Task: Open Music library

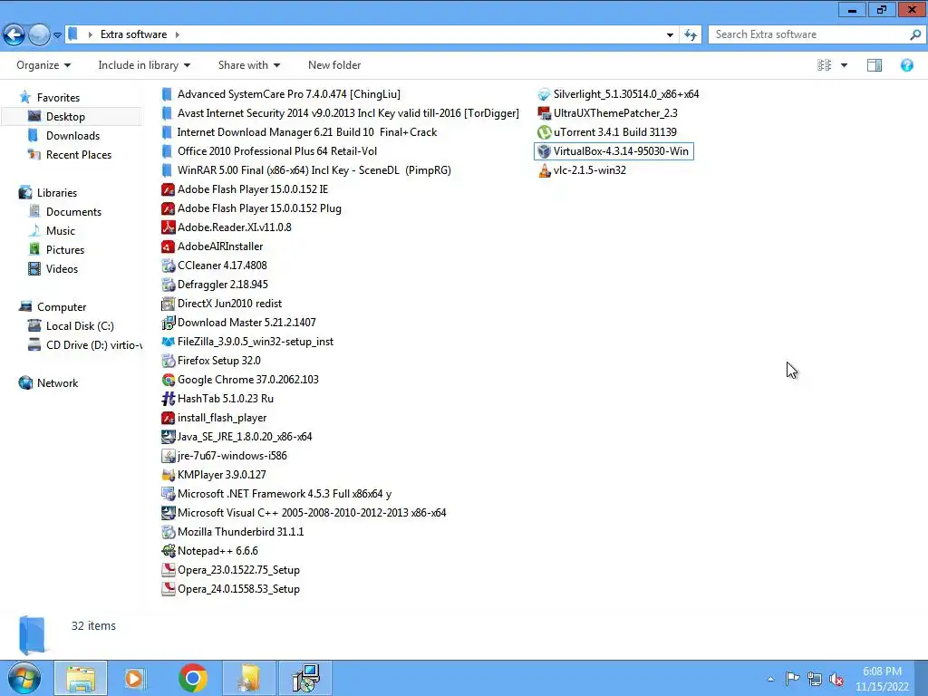Action: tap(61, 231)
